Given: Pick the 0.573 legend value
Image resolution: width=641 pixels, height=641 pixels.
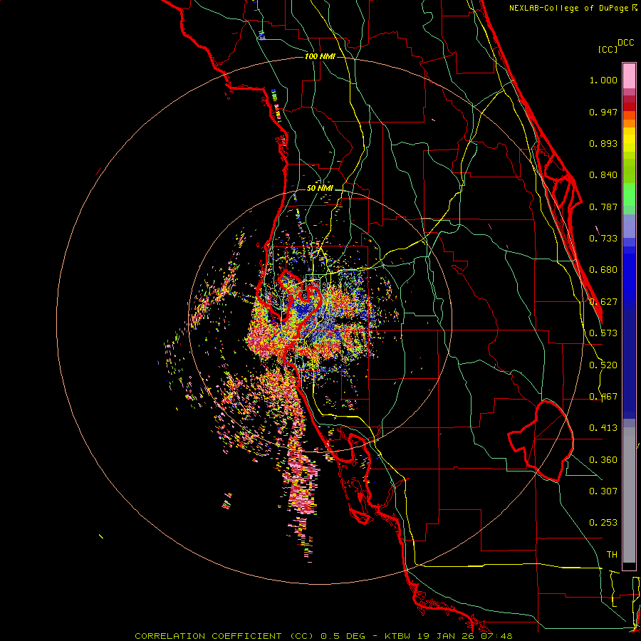Looking at the screenshot, I should pos(603,333).
